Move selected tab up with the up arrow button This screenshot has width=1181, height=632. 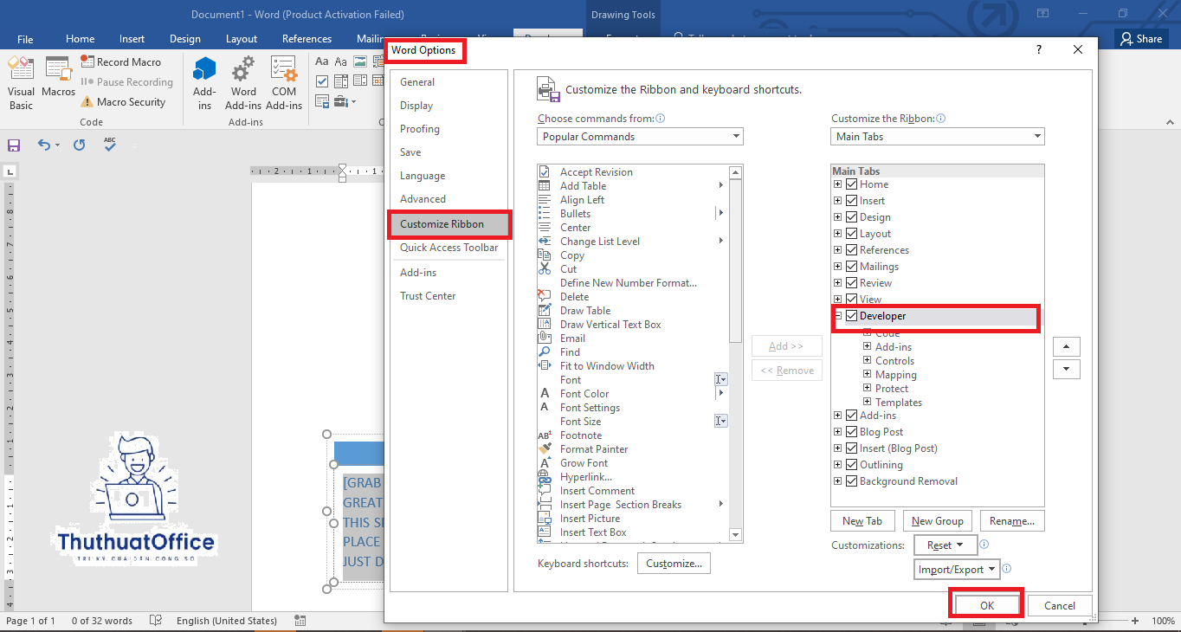coord(1066,346)
